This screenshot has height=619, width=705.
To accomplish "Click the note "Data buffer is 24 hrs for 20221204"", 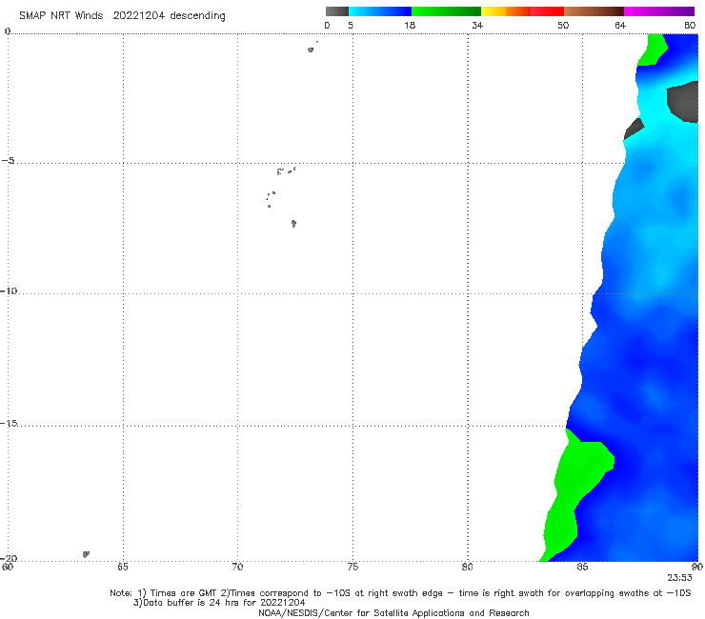I will (219, 603).
